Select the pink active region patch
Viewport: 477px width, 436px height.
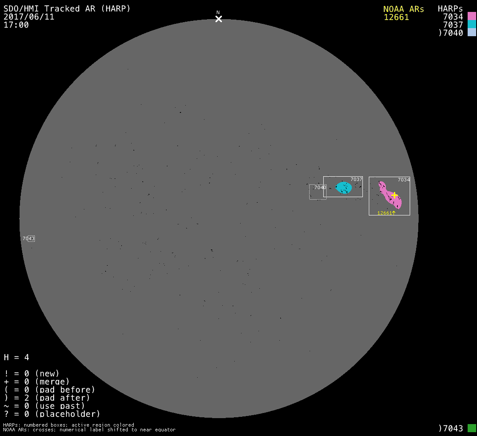pyautogui.click(x=389, y=195)
